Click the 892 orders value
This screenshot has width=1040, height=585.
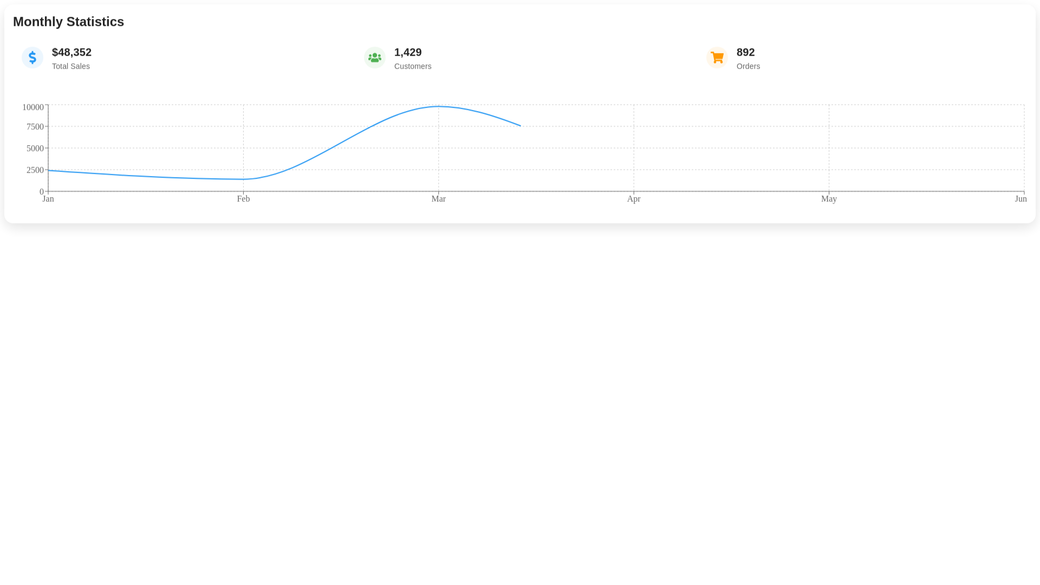coord(745,53)
